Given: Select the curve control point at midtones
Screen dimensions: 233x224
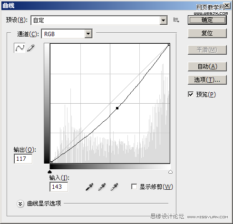Looking at the screenshot, I should [117, 108].
